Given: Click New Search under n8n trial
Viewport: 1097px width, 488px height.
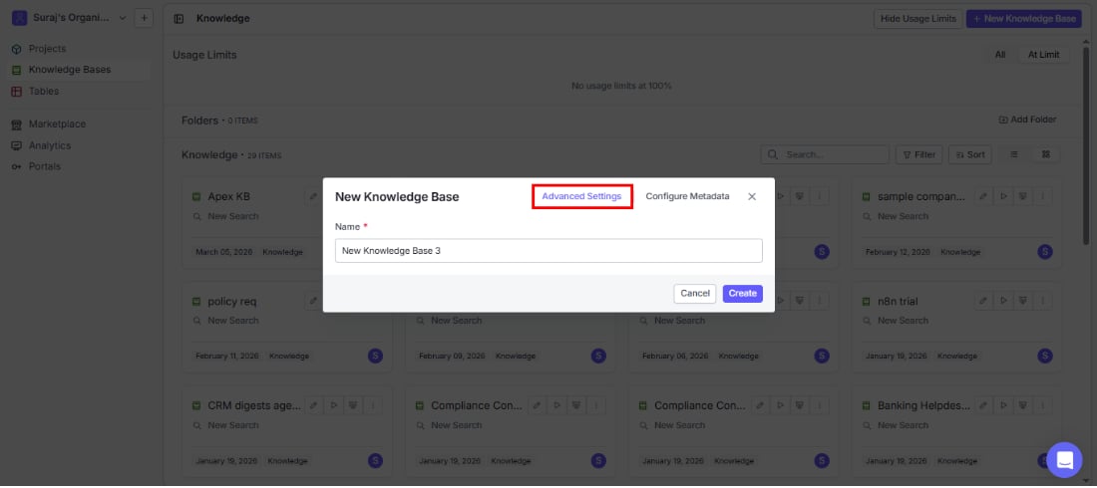Looking at the screenshot, I should (x=903, y=321).
